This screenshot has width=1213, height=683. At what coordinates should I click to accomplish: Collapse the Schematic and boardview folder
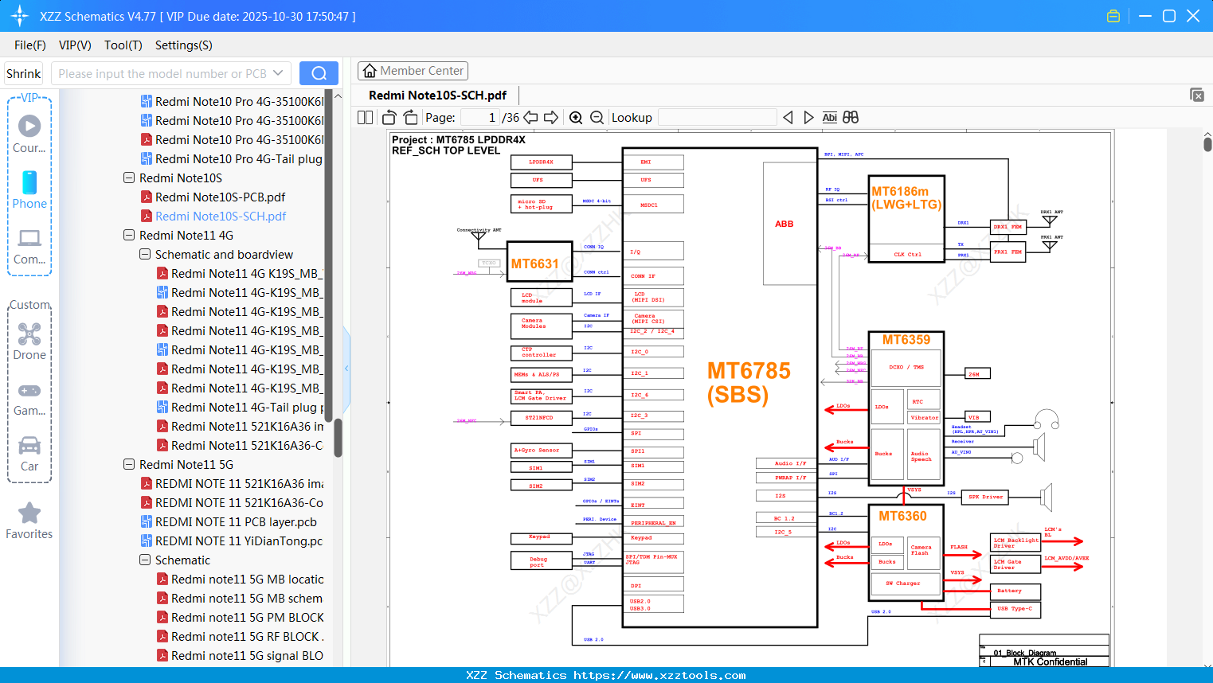click(x=145, y=254)
